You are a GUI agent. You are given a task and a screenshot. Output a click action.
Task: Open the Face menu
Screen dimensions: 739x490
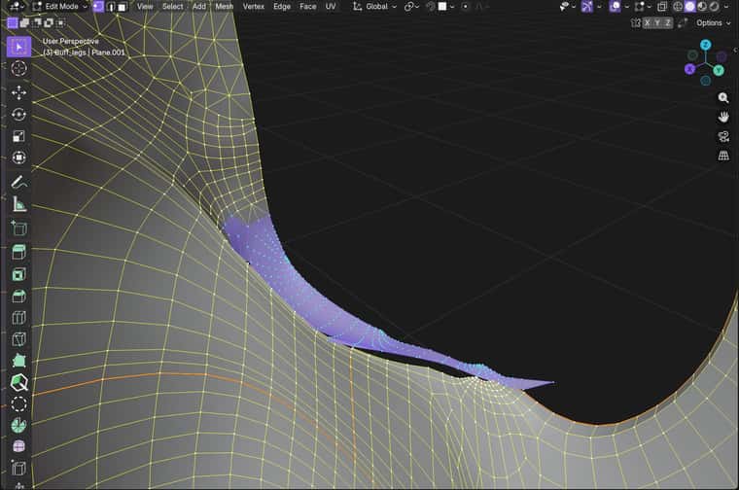pos(308,6)
